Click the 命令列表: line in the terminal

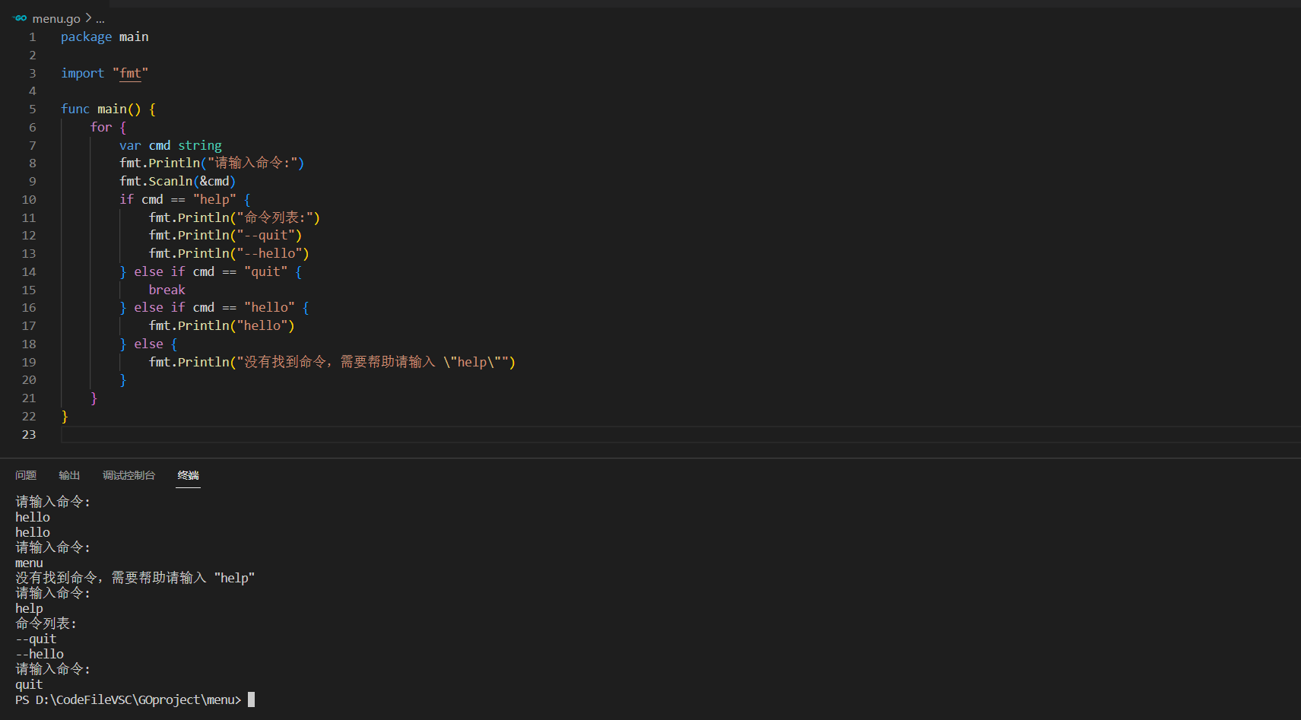pos(46,623)
